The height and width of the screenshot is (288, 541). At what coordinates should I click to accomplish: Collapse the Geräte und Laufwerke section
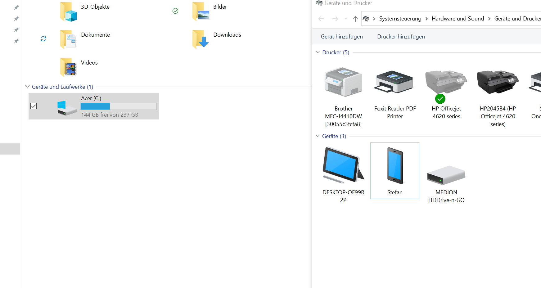click(27, 87)
